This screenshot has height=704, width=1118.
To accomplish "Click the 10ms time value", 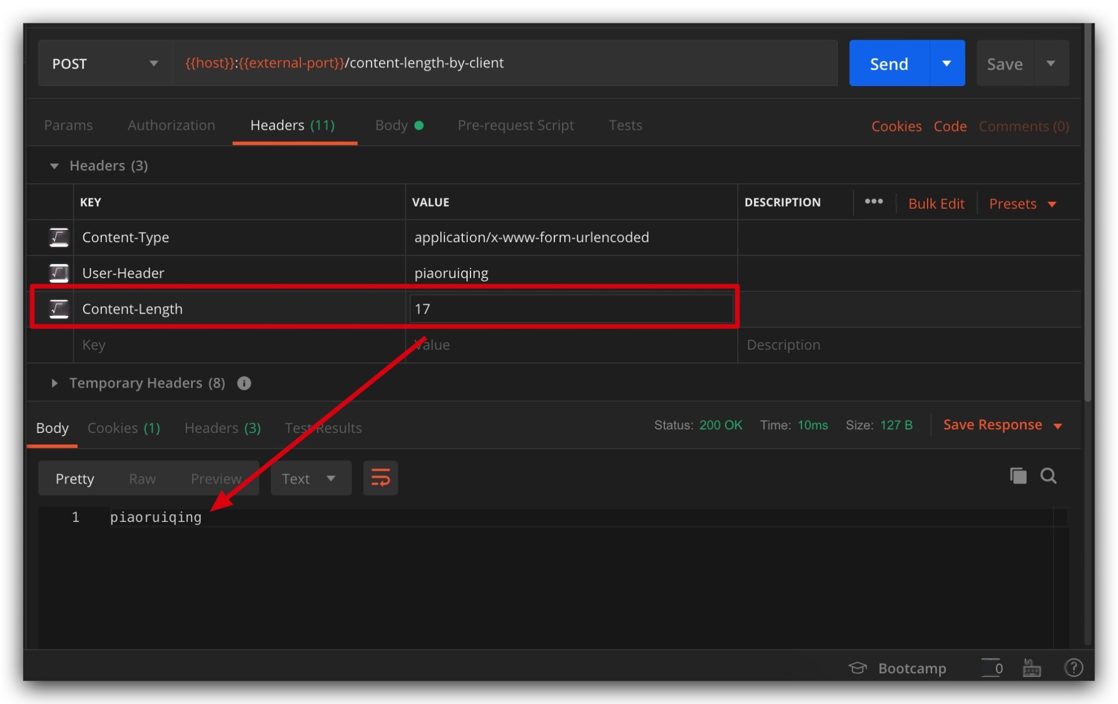I will 812,425.
